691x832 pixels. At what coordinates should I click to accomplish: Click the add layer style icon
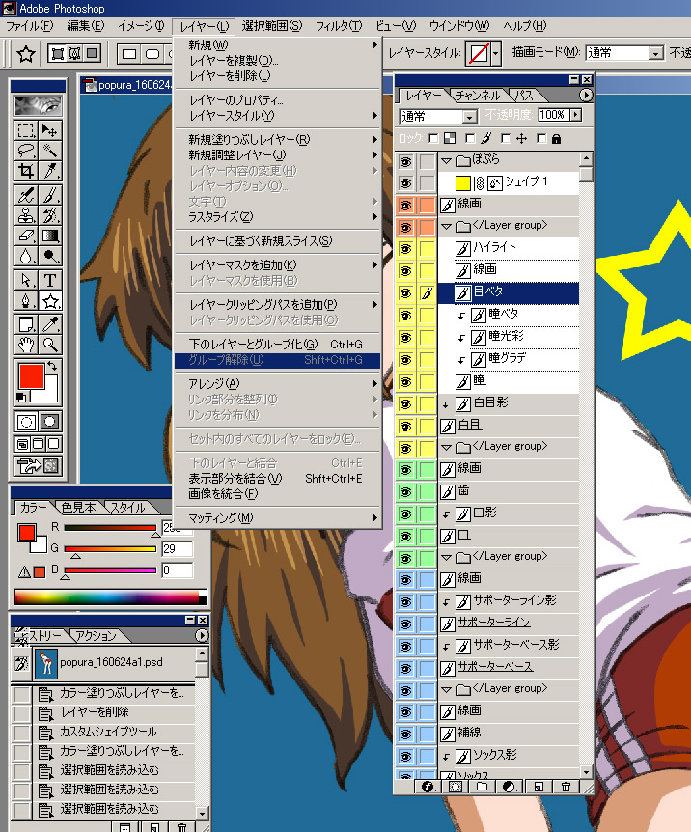pyautogui.click(x=428, y=787)
